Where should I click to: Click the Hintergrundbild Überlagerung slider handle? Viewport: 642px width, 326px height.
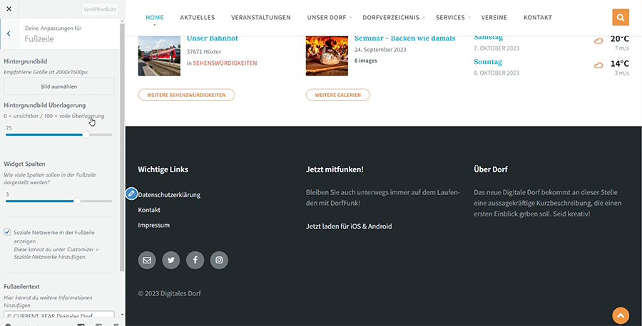[86, 134]
